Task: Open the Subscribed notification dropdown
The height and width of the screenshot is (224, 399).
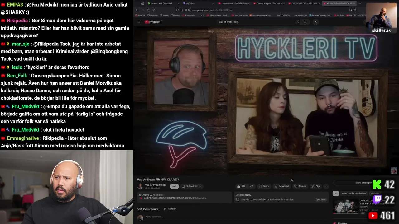Action: (192, 186)
